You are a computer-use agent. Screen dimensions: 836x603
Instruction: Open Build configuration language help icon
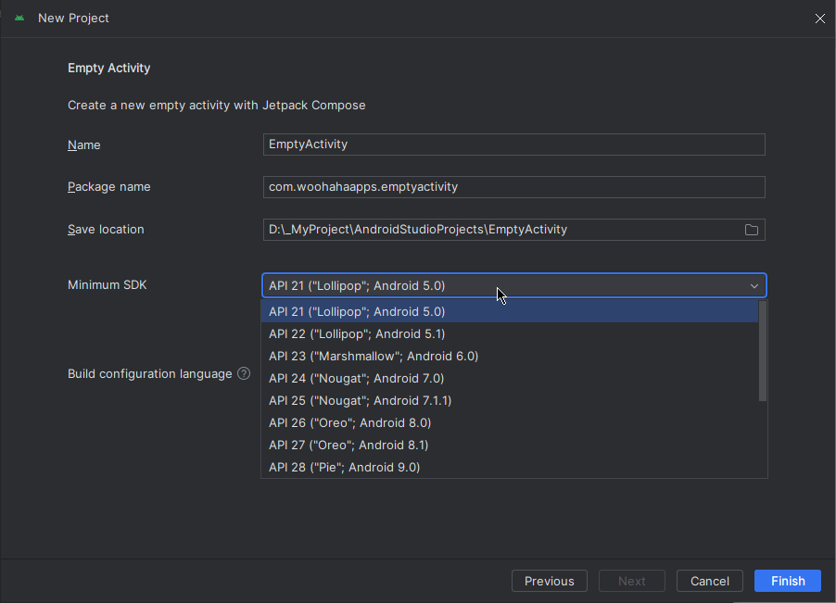tap(244, 373)
